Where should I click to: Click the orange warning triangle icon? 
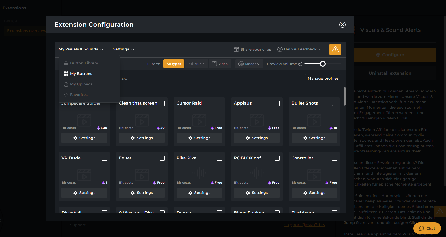(x=335, y=49)
